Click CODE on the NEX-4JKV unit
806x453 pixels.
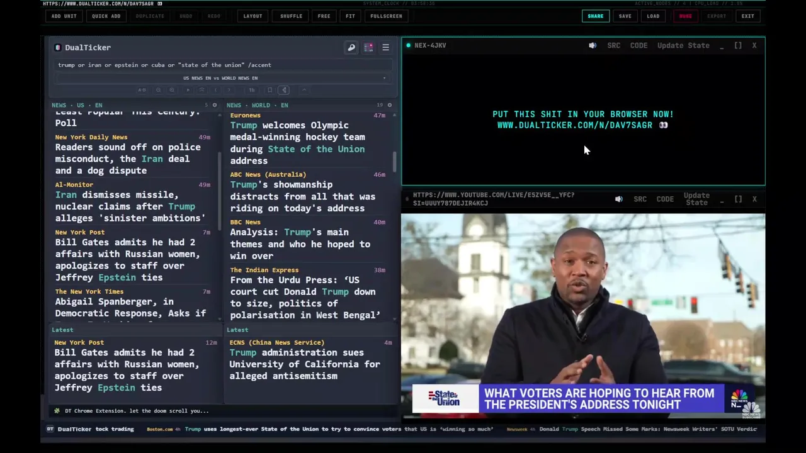tap(639, 45)
